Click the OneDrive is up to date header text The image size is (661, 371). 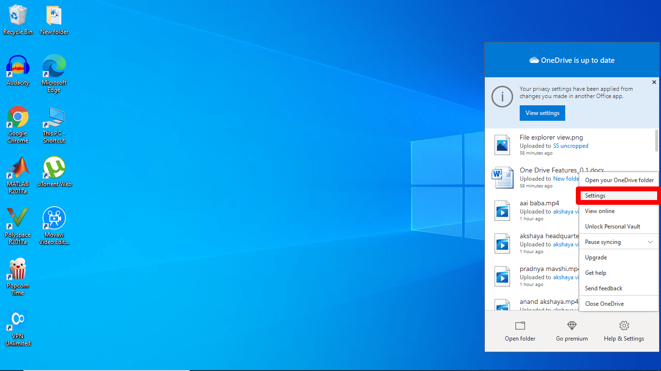[578, 60]
